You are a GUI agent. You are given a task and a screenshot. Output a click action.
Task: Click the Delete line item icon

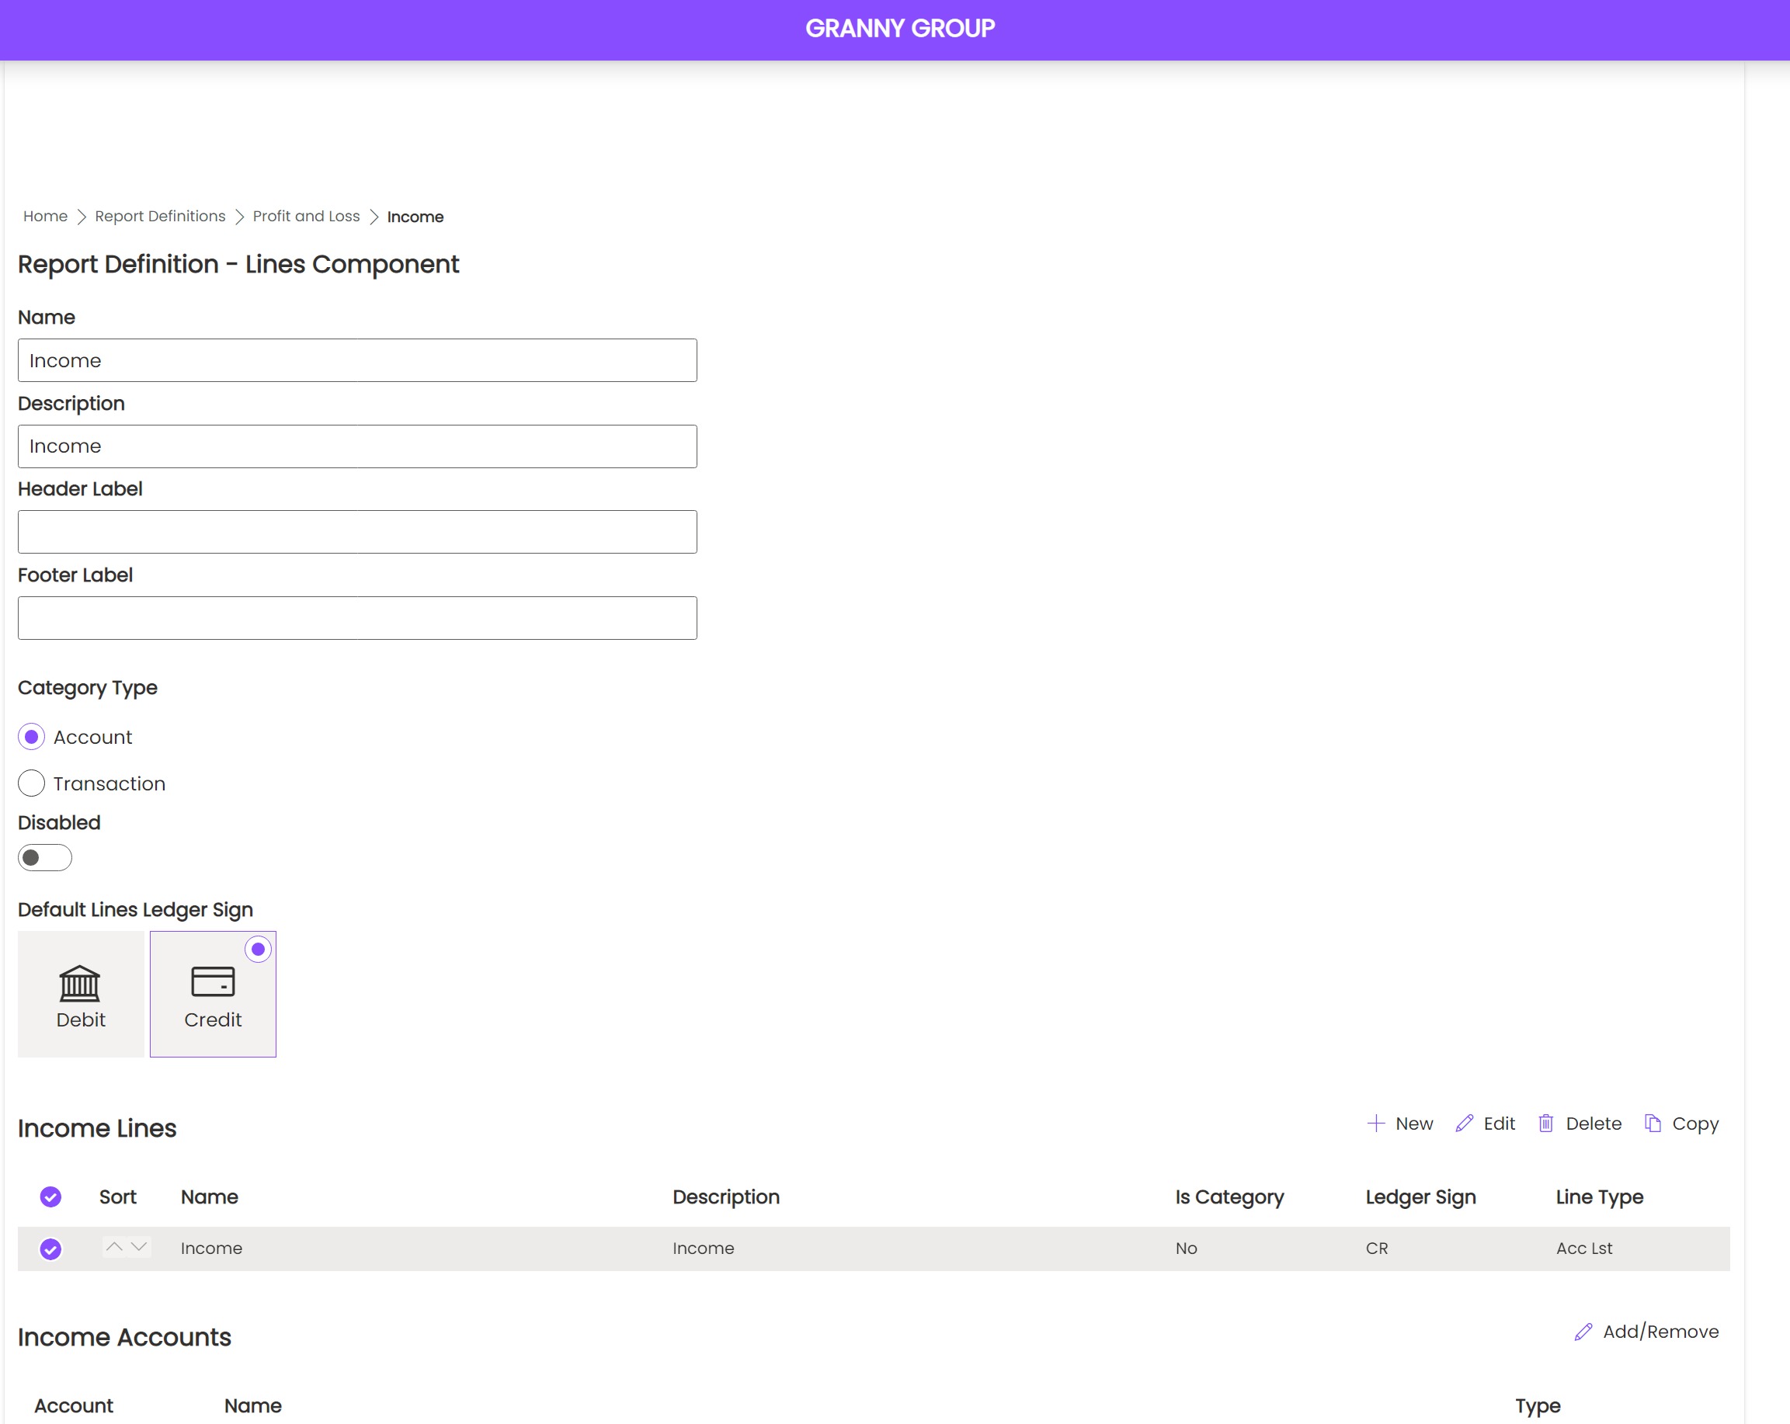click(x=1546, y=1122)
